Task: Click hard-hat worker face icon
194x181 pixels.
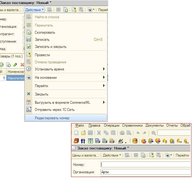Action: 135,141
